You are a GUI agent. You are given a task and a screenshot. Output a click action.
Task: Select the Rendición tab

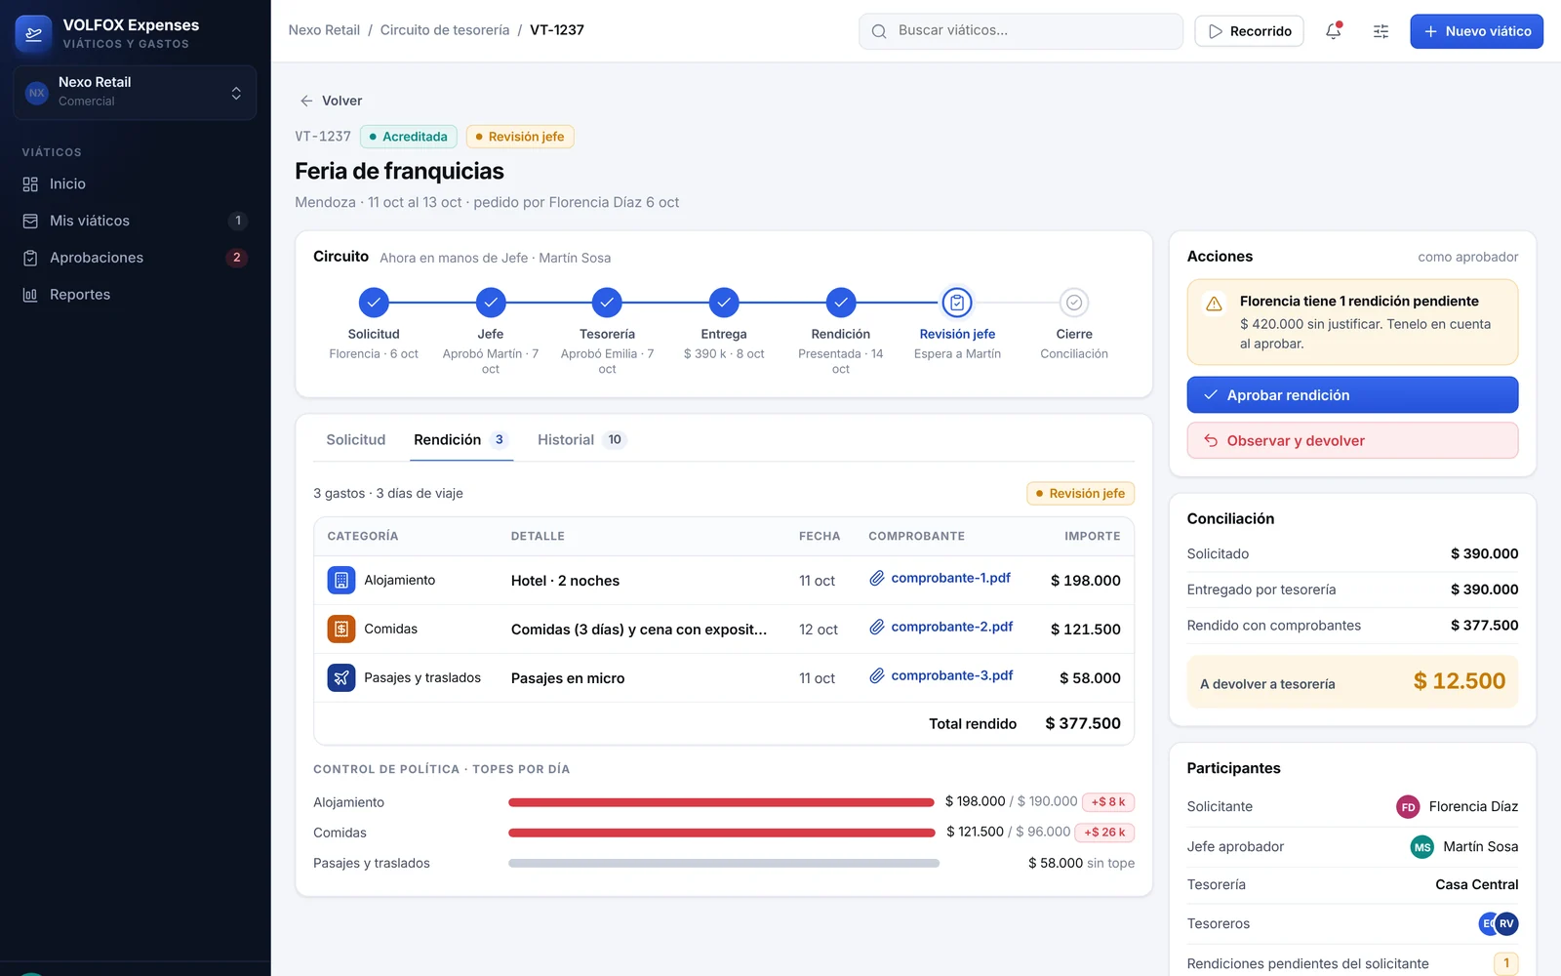point(461,440)
